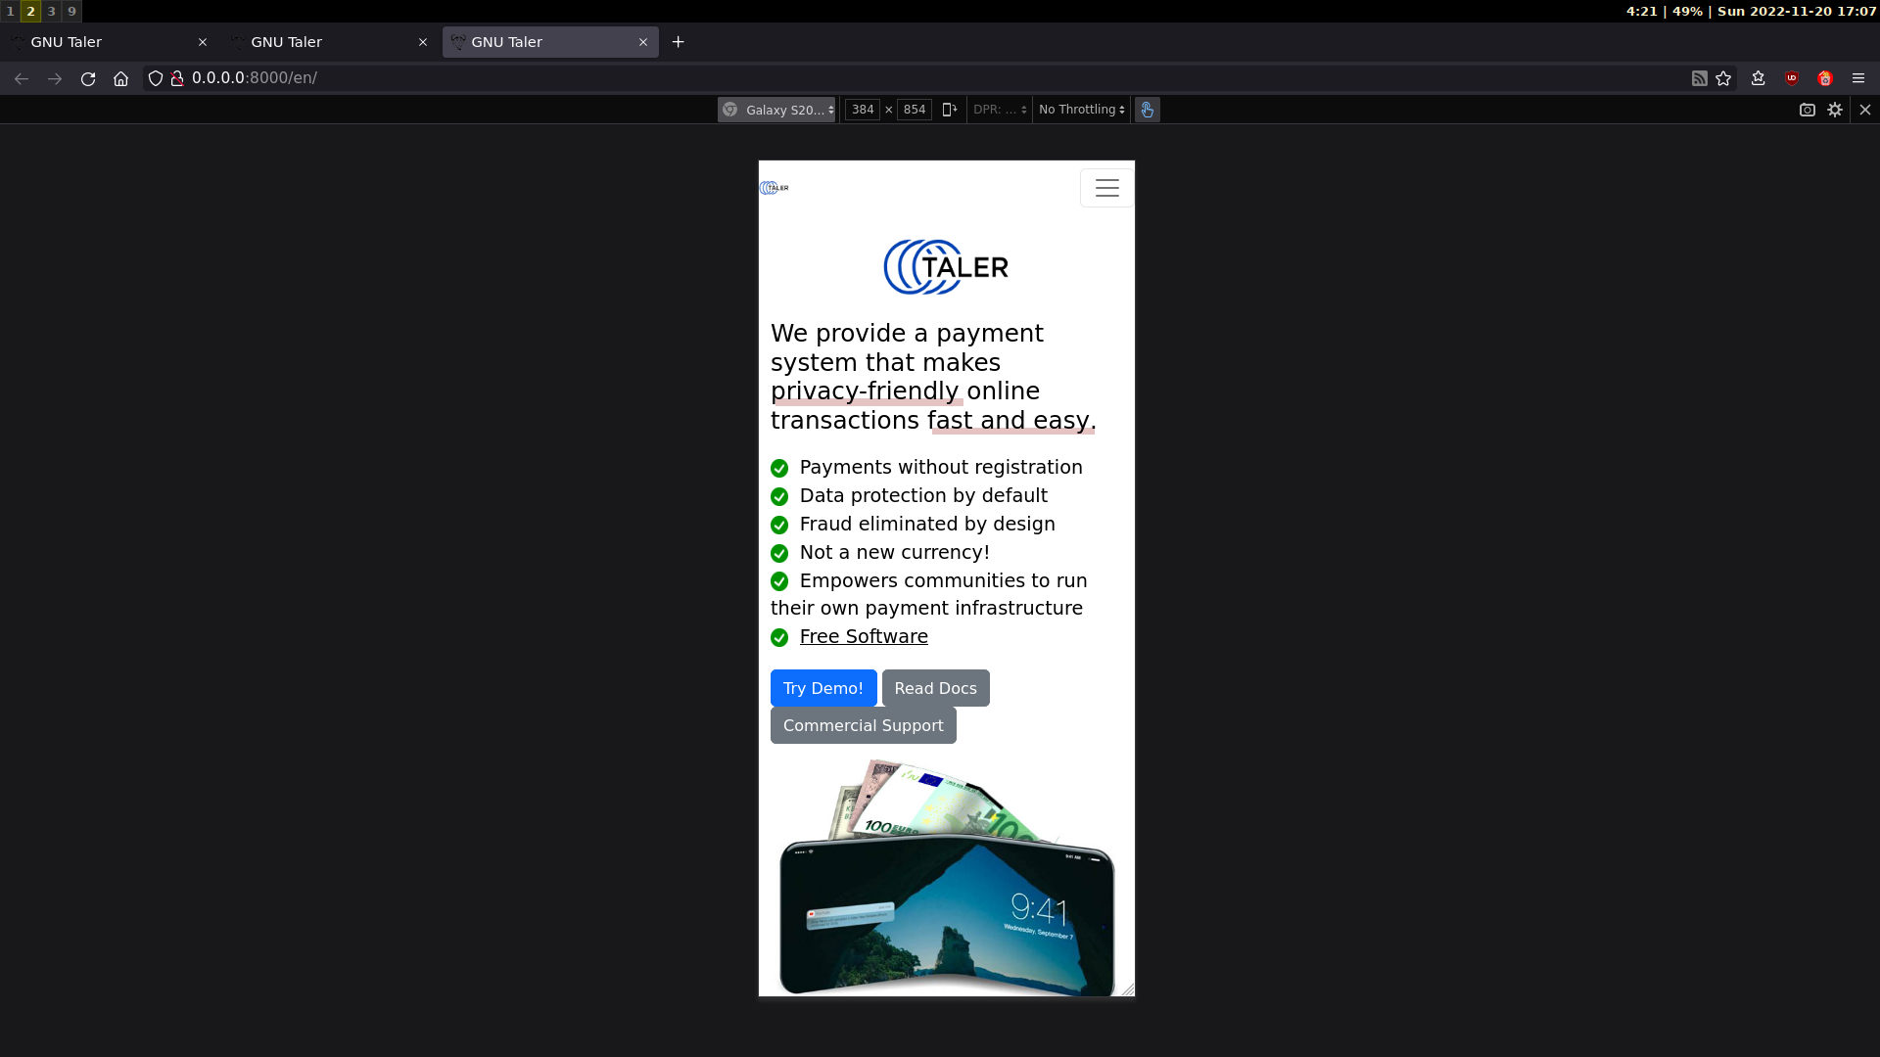Reload the current page
The width and height of the screenshot is (1880, 1057).
(x=88, y=78)
